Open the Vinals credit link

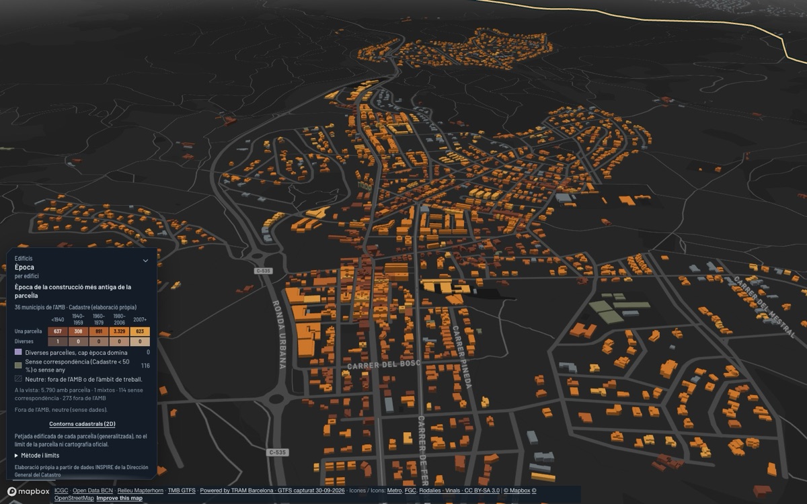(454, 491)
